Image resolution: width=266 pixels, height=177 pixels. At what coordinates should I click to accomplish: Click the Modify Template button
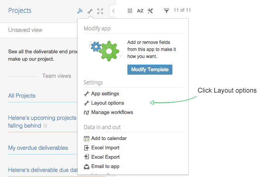(x=150, y=70)
